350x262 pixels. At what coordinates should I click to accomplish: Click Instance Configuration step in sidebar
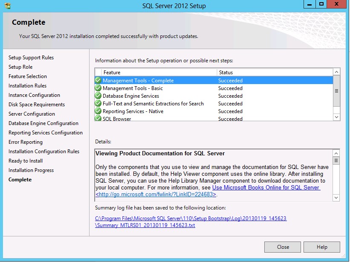(x=34, y=95)
